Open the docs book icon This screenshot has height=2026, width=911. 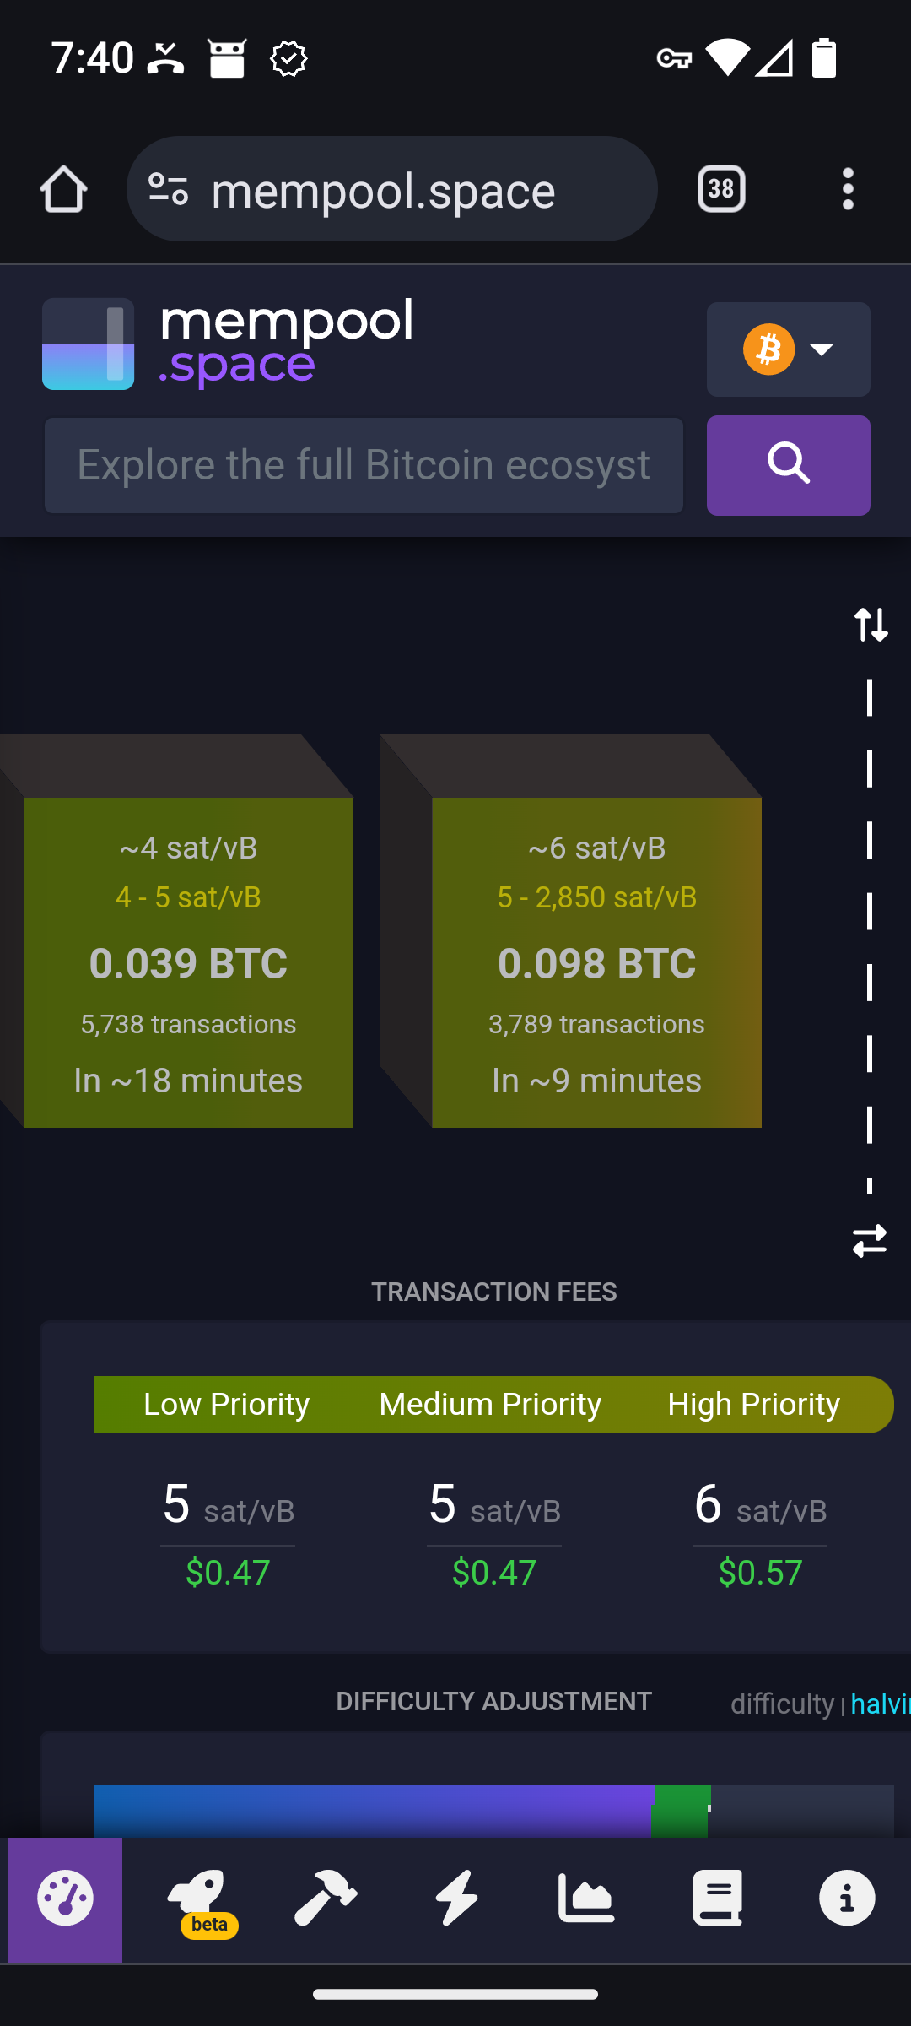717,1899
